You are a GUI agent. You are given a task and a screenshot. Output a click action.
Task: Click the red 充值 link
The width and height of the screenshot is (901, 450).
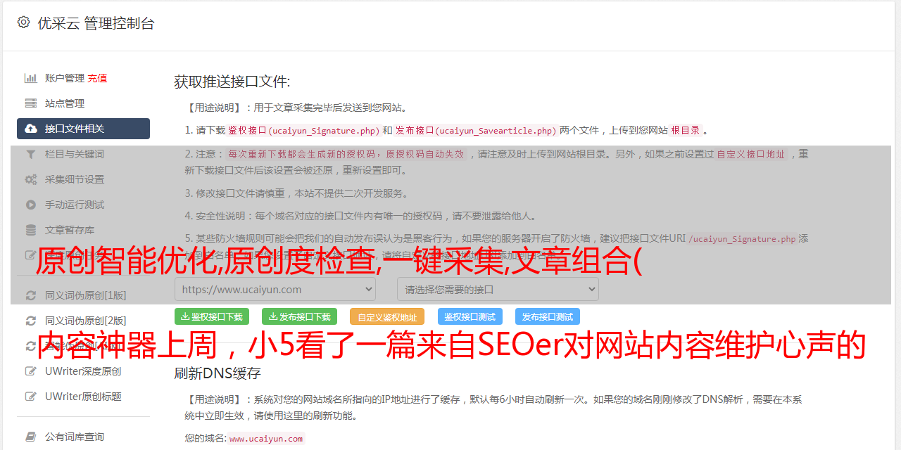[97, 78]
